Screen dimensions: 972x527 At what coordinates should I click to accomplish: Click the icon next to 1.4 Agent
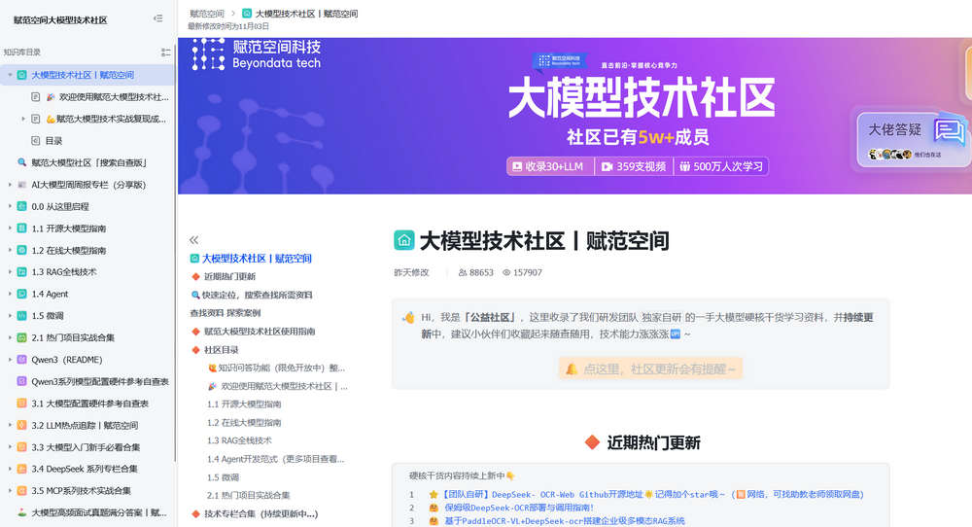pos(21,294)
